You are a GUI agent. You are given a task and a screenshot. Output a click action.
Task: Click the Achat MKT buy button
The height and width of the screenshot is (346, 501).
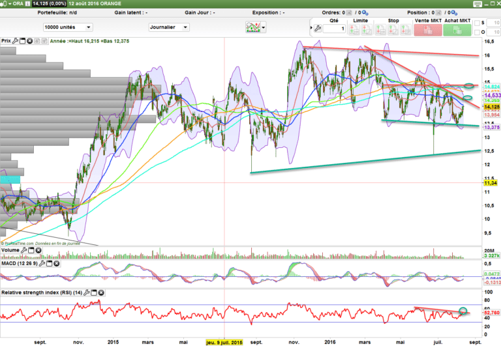(x=457, y=30)
